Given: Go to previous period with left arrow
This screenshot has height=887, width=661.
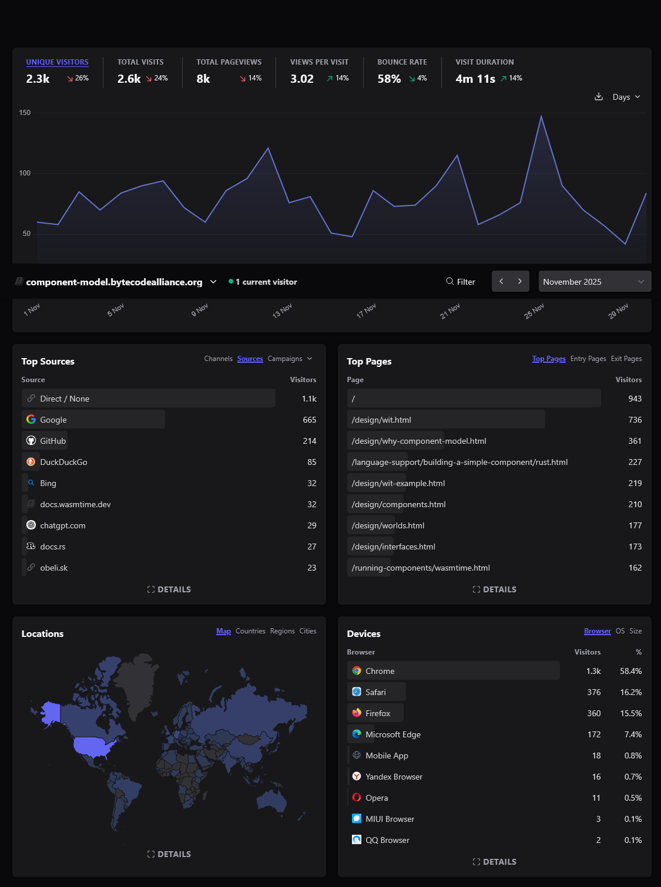Looking at the screenshot, I should coord(501,282).
